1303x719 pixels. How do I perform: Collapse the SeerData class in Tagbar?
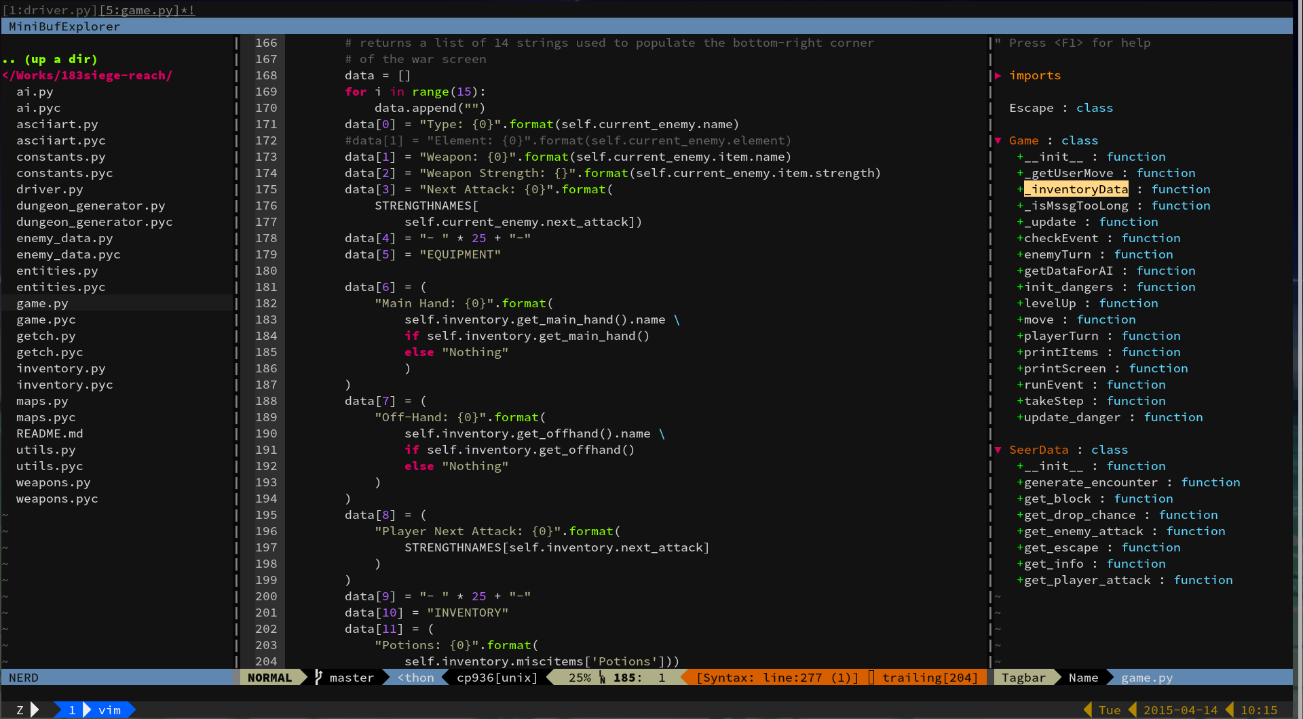(x=998, y=450)
